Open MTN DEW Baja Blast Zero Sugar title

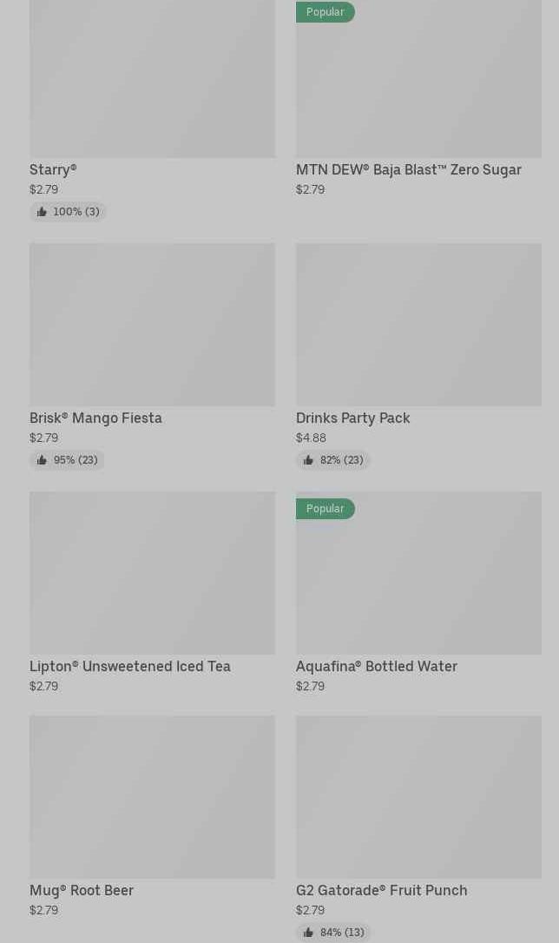pos(408,169)
